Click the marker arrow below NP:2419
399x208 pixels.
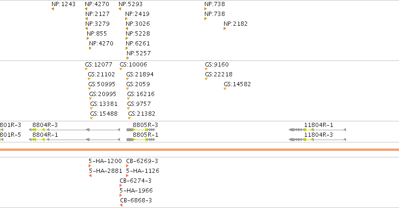tap(127, 19)
